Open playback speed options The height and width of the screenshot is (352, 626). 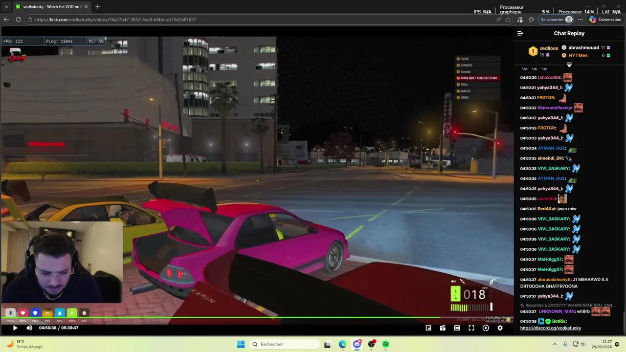(x=486, y=328)
